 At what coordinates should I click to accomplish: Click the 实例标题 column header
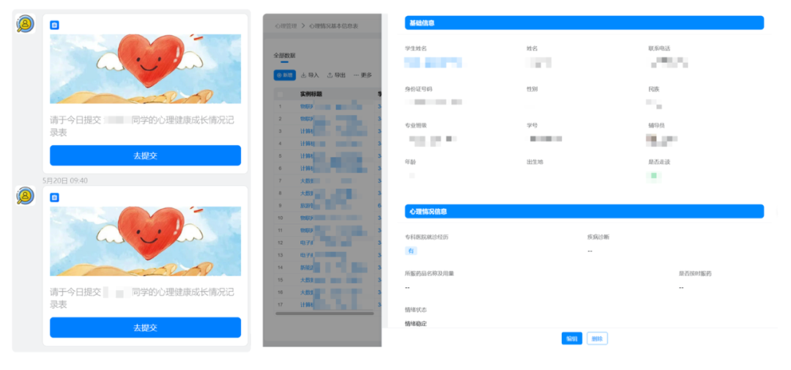tap(311, 94)
